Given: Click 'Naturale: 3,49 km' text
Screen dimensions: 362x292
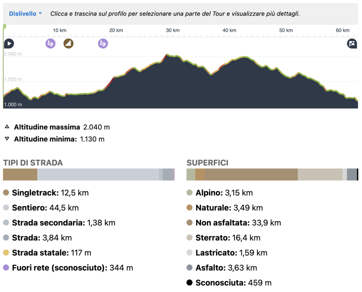Looking at the screenshot, I should [229, 208].
